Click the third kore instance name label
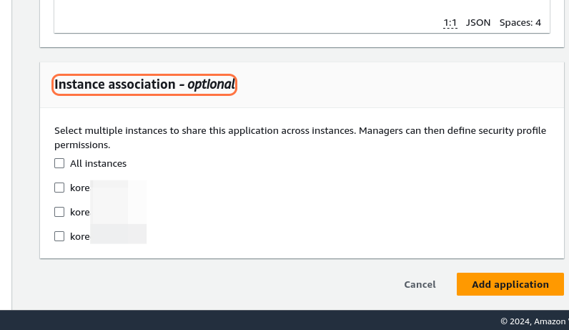 (x=80, y=236)
